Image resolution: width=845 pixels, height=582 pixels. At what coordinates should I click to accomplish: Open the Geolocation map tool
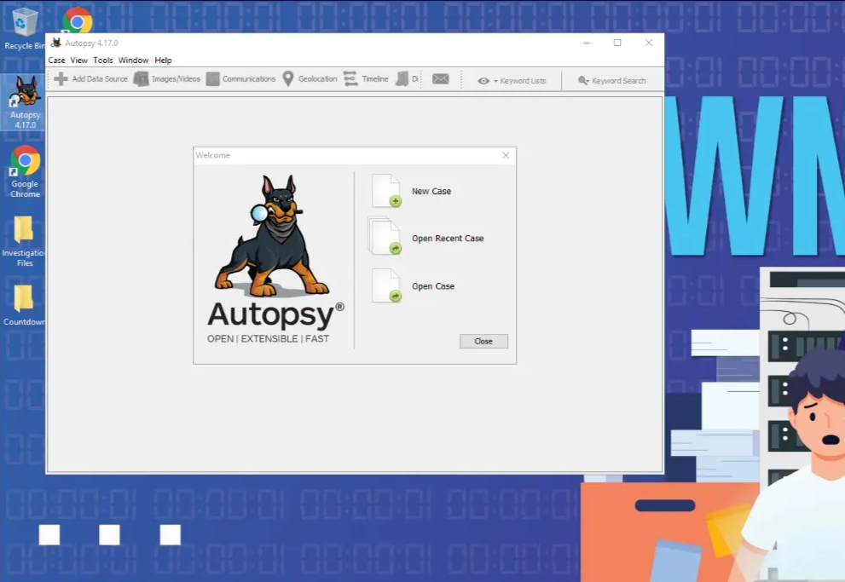310,79
